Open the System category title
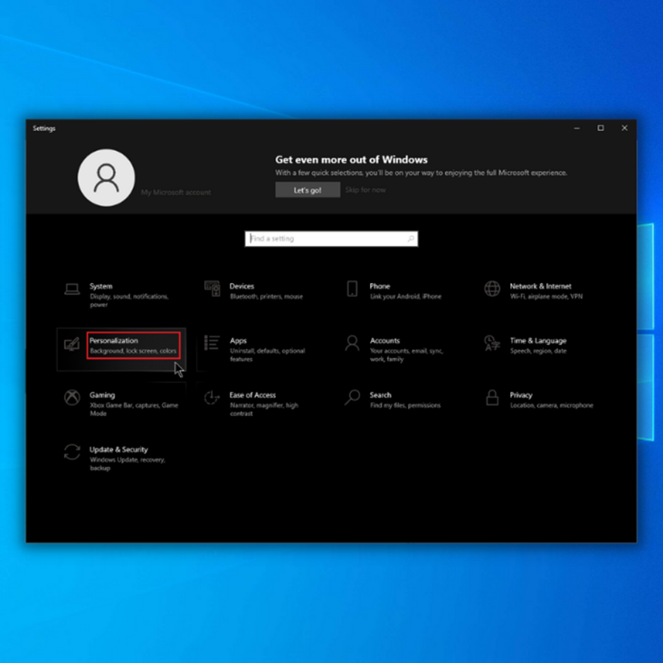The width and height of the screenshot is (663, 663). (x=101, y=286)
